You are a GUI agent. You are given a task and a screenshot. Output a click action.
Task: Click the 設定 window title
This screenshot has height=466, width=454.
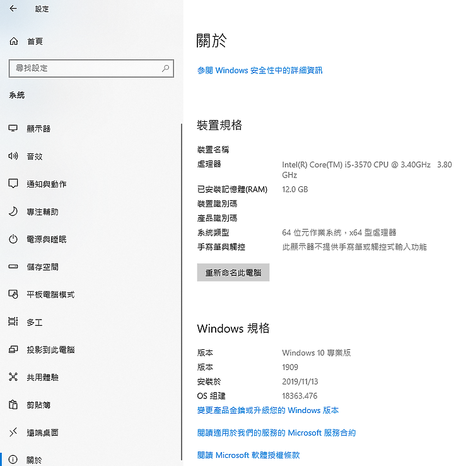tap(42, 9)
